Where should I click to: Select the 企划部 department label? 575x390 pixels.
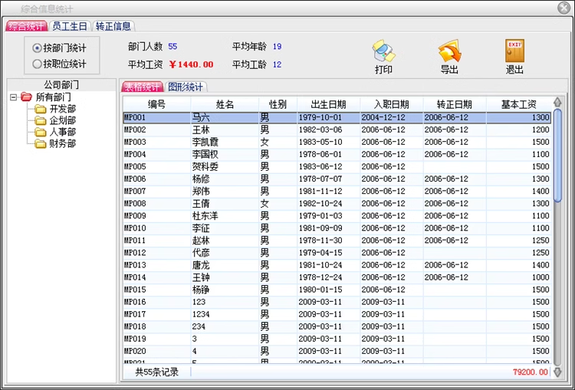click(63, 120)
